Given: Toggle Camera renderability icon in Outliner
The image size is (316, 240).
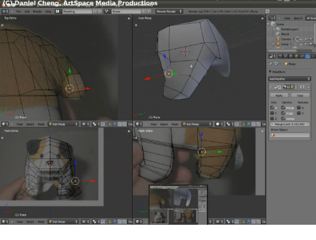Looking at the screenshot, I should point(311,39).
